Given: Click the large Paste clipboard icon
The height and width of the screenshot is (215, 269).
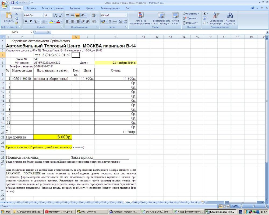Looking at the screenshot, I should pyautogui.click(x=9, y=15).
